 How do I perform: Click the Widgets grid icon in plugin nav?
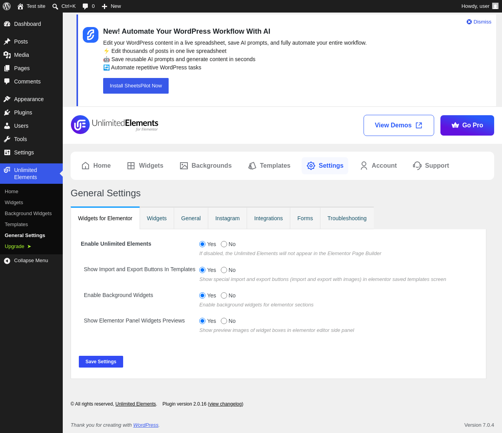[x=131, y=166]
